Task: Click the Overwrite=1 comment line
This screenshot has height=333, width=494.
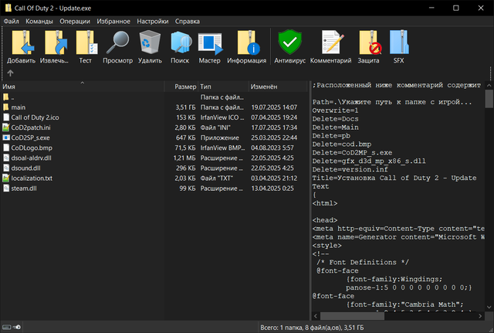Action: (x=335, y=110)
